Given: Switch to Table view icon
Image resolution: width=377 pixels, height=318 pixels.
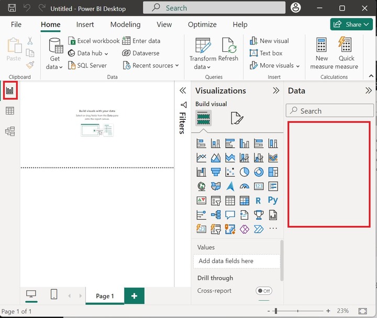Looking at the screenshot, I should 10,111.
